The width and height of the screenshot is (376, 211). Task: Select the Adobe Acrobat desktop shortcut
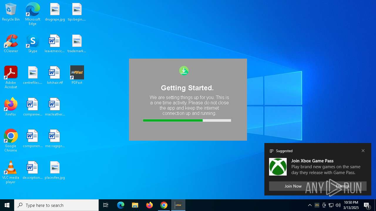click(x=11, y=77)
